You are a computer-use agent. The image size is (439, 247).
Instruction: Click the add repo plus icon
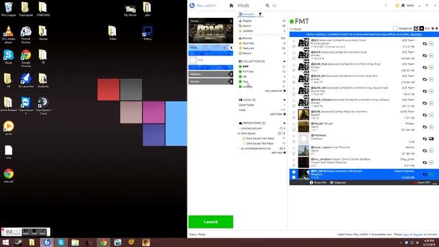tap(285, 152)
